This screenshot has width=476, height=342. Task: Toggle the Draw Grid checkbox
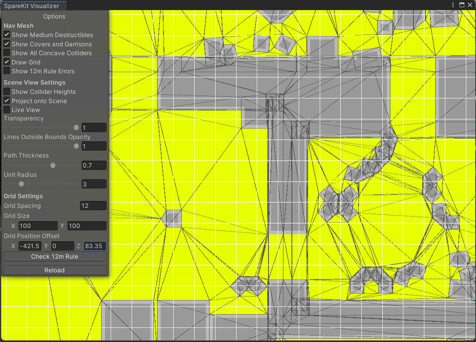point(7,62)
